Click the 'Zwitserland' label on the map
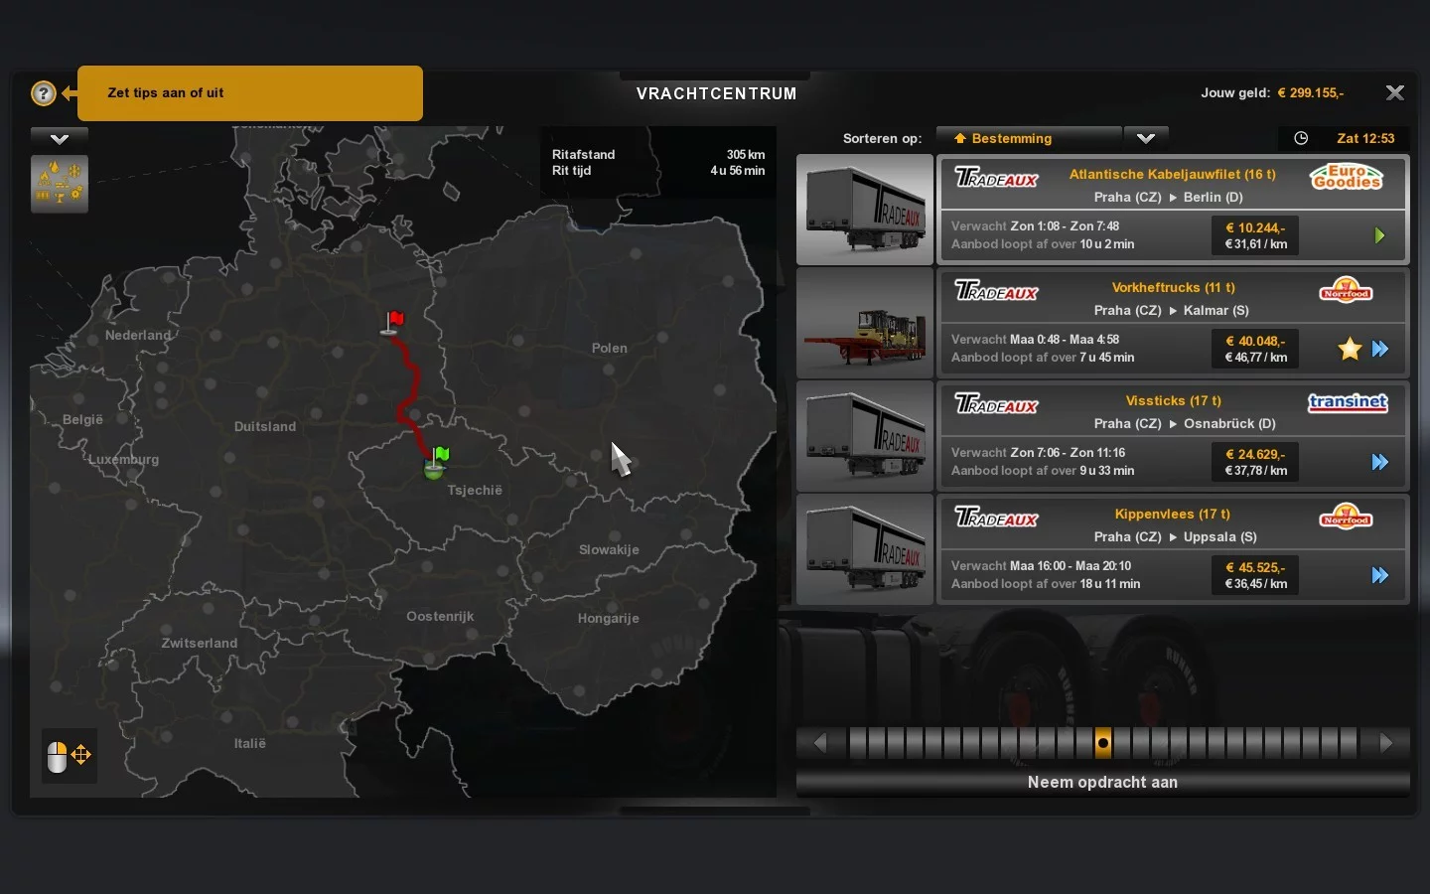The image size is (1430, 894). [x=200, y=644]
